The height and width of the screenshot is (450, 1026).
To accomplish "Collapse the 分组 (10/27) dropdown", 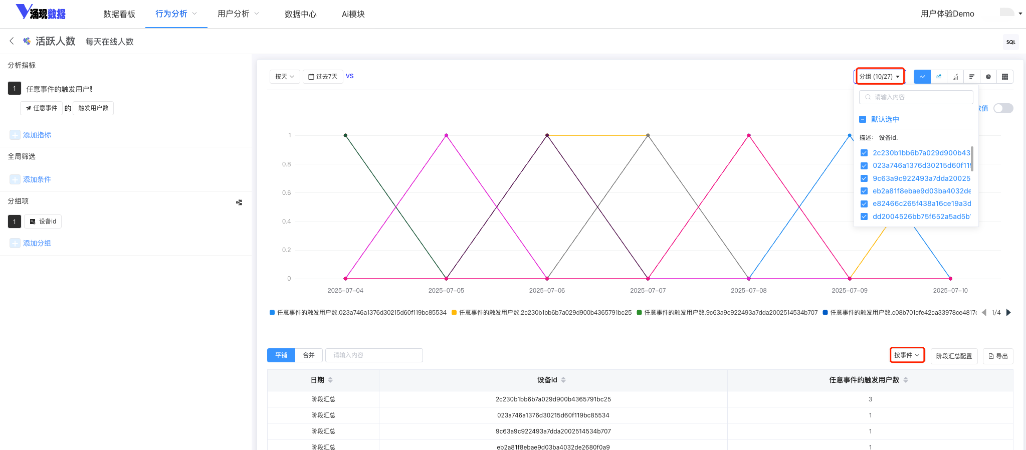I will click(x=880, y=77).
